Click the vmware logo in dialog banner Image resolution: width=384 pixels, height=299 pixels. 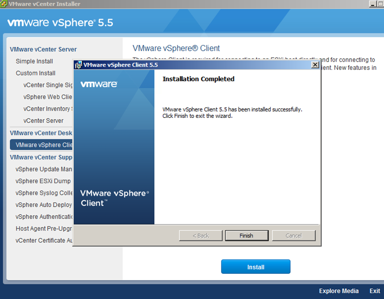pyautogui.click(x=99, y=84)
